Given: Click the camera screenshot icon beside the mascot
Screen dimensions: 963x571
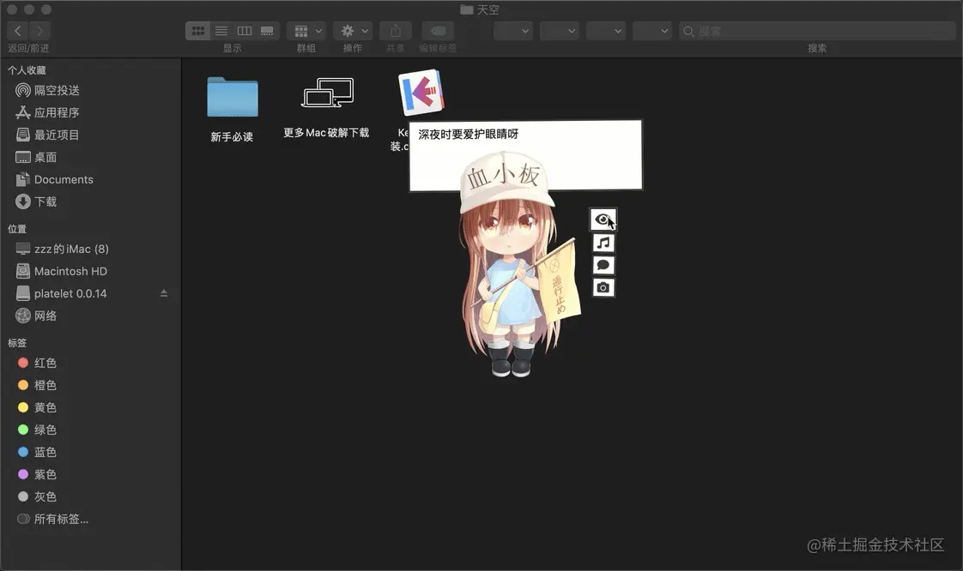Looking at the screenshot, I should (x=603, y=287).
